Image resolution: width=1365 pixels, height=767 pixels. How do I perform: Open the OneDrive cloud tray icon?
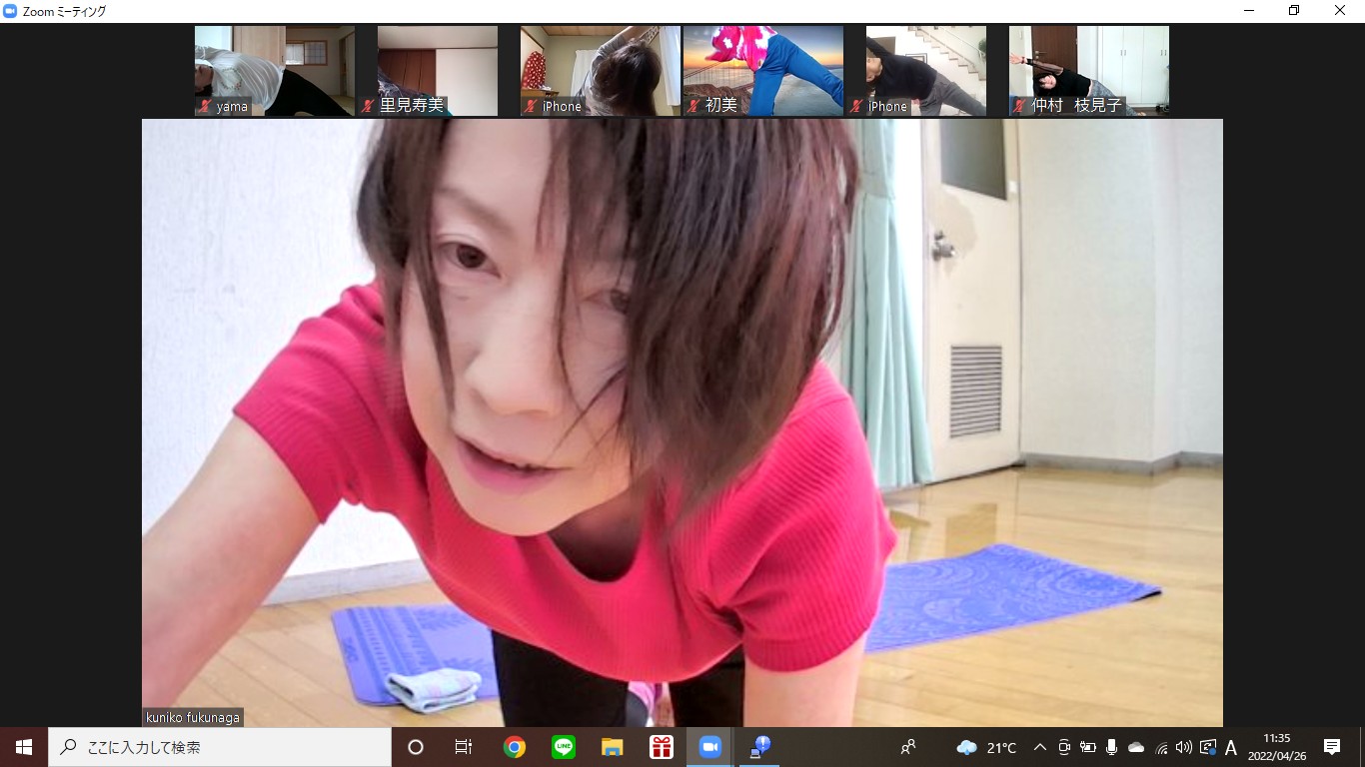pyautogui.click(x=1136, y=747)
